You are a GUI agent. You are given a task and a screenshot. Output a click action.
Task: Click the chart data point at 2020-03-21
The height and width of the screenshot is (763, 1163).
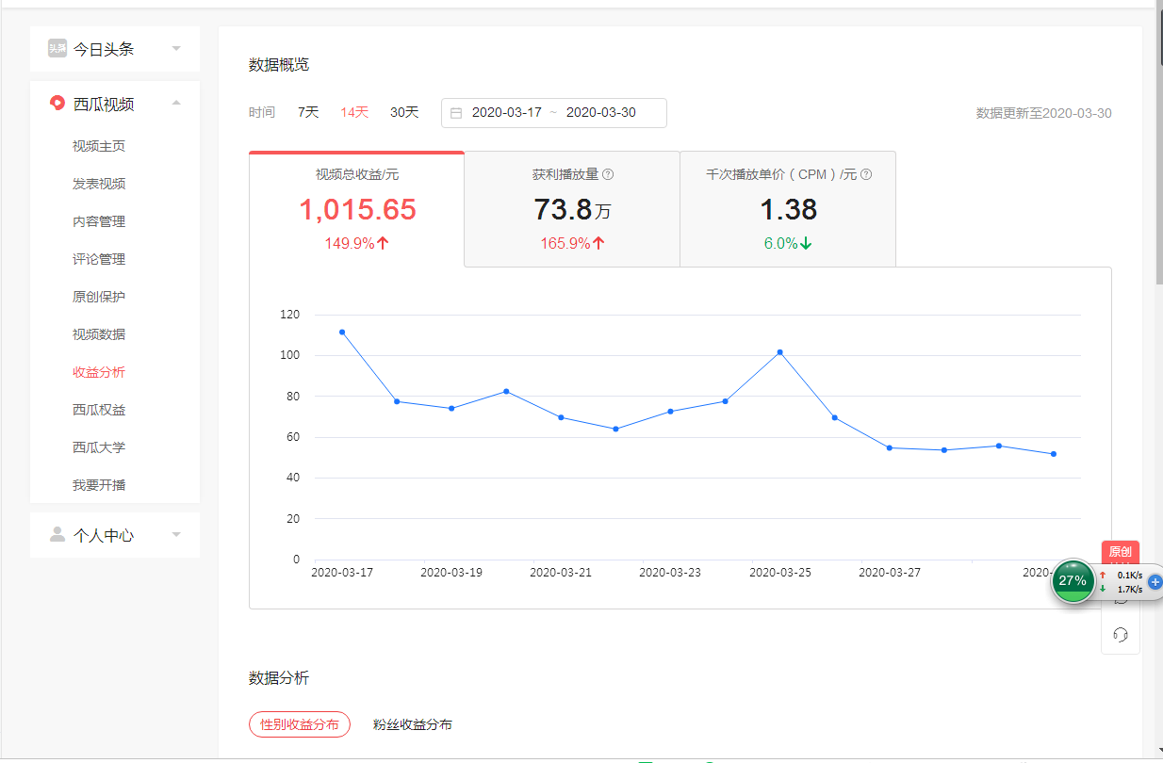[x=561, y=417]
